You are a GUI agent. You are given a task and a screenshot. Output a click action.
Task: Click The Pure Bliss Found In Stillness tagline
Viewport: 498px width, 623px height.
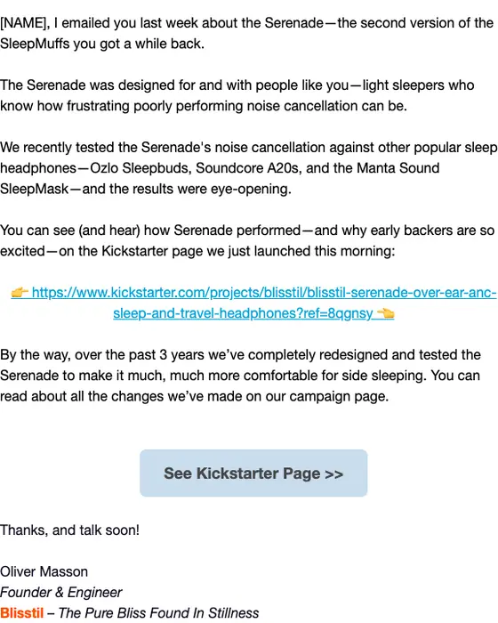[x=158, y=612]
